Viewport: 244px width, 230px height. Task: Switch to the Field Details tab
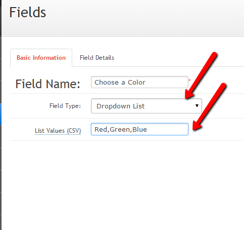[97, 58]
